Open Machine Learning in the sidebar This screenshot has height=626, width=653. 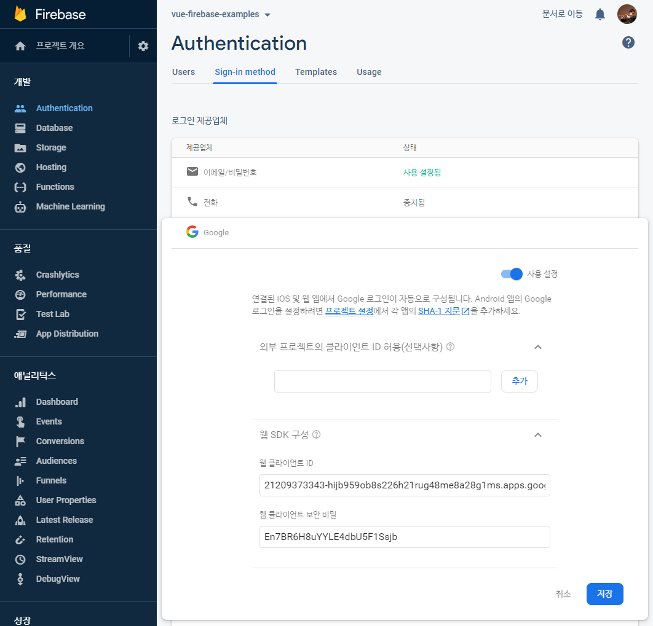pos(70,207)
